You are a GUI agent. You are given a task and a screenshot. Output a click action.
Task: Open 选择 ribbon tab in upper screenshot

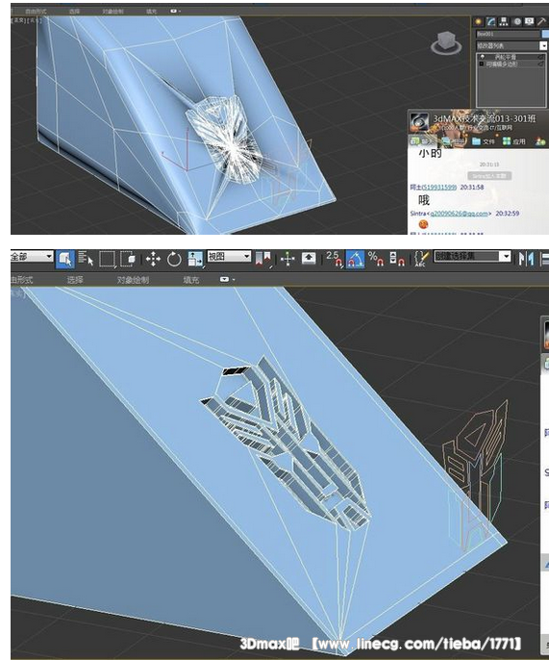(74, 12)
